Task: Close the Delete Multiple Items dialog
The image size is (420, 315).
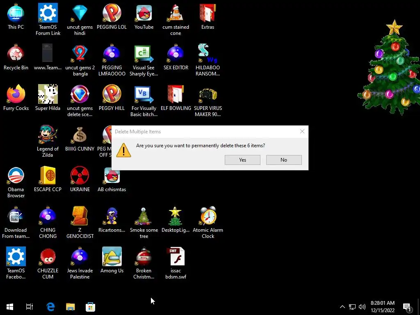Action: click(302, 131)
